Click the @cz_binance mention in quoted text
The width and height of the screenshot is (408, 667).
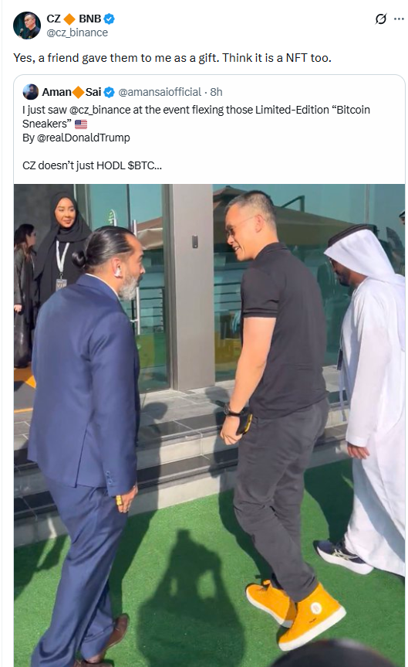(x=99, y=111)
